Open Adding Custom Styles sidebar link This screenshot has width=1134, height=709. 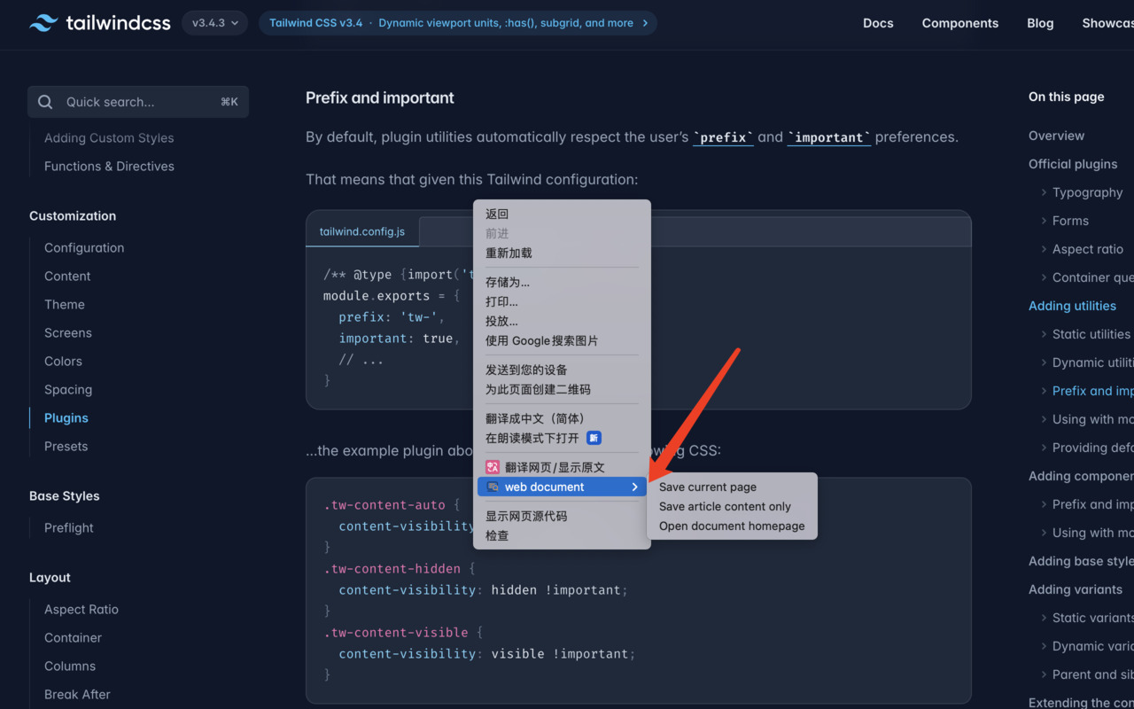click(109, 137)
